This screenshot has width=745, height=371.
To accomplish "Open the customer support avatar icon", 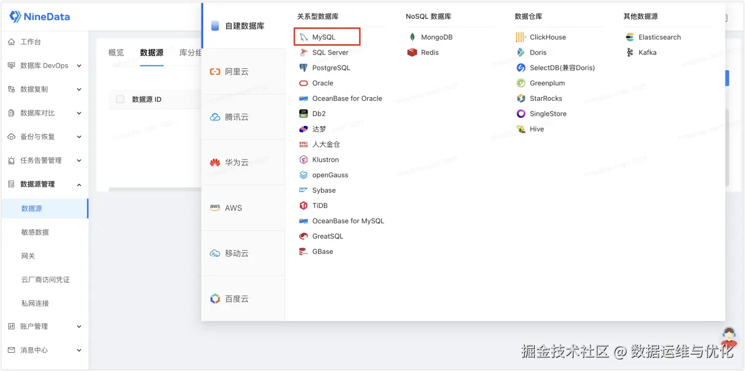I will point(729,338).
